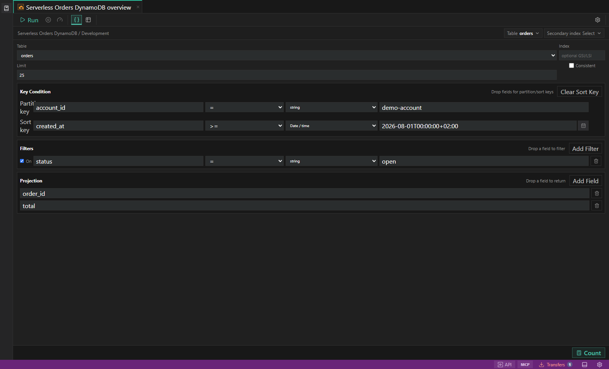Open status filter string type dropdown

[331, 161]
